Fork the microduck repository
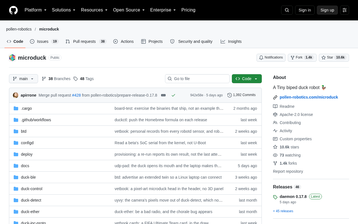This screenshot has width=358, height=224. pyautogui.click(x=302, y=58)
